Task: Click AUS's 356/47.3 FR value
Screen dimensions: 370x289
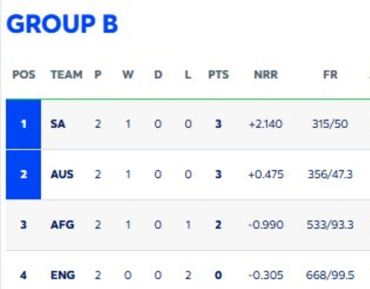Action: point(330,175)
